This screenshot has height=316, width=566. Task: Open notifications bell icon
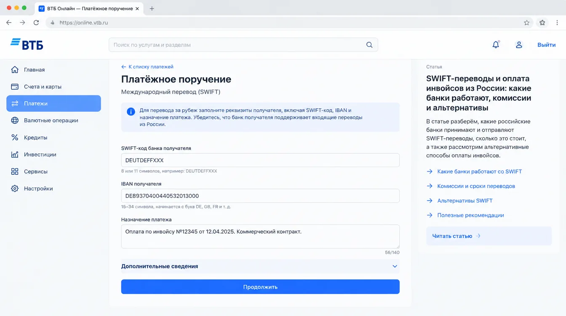496,45
